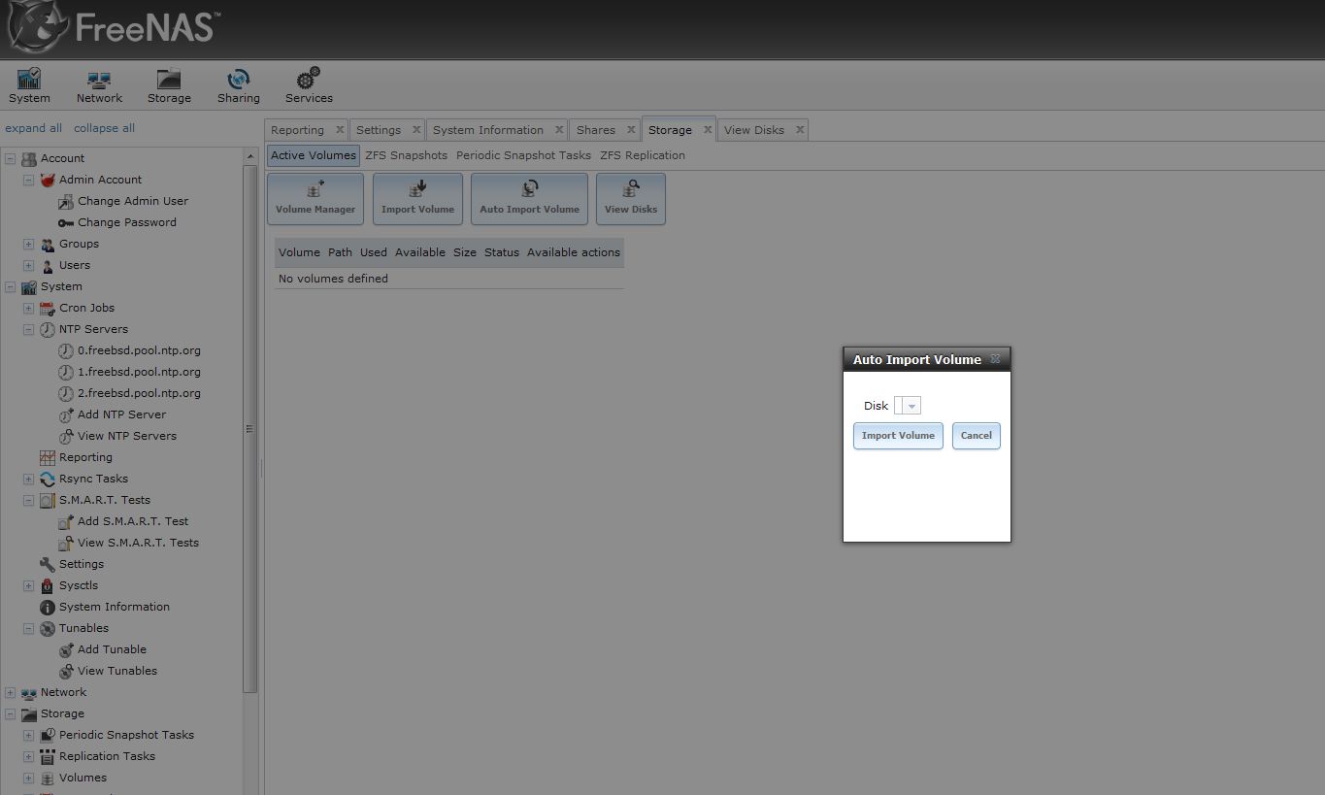Viewport: 1325px width, 795px height.
Task: Select 1.freebsd.pool.ntp.org in the tree
Action: click(x=139, y=372)
